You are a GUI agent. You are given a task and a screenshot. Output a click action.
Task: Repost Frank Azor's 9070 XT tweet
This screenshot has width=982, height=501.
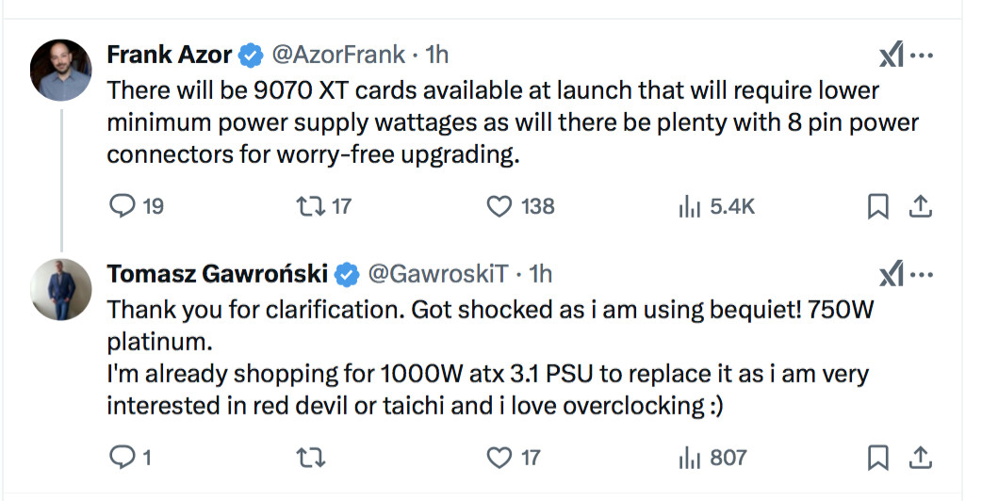point(312,205)
